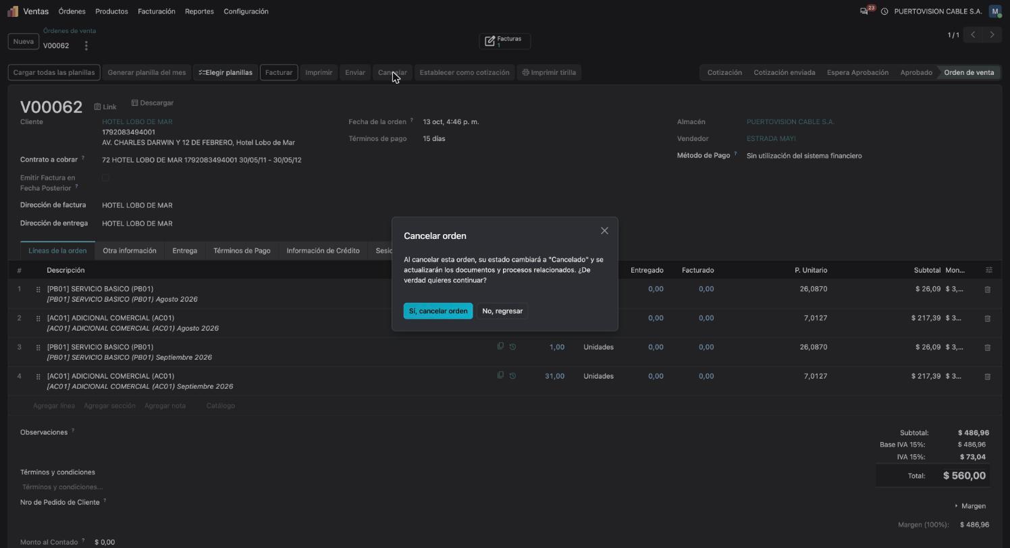Image resolution: width=1010 pixels, height=548 pixels.
Task: Click No, regresar button
Action: 502,311
